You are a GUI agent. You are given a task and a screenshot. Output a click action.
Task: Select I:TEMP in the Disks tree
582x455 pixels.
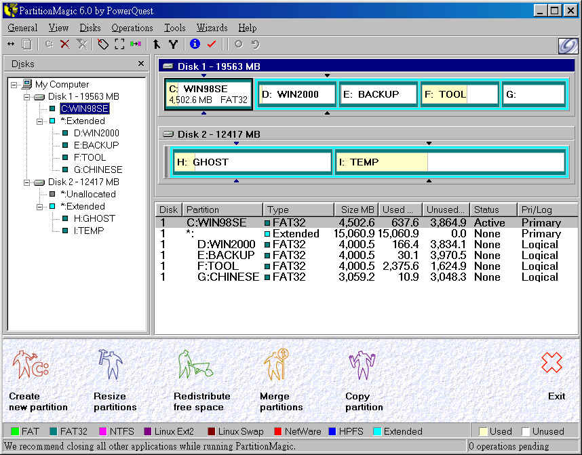[88, 231]
